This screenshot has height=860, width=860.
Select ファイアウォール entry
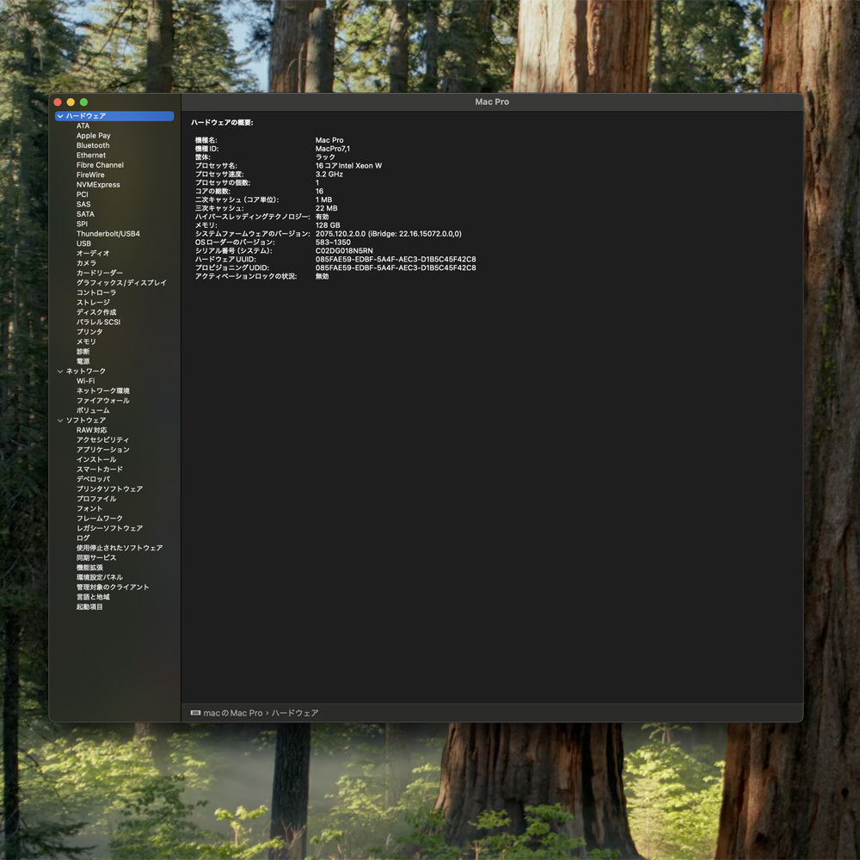click(102, 401)
